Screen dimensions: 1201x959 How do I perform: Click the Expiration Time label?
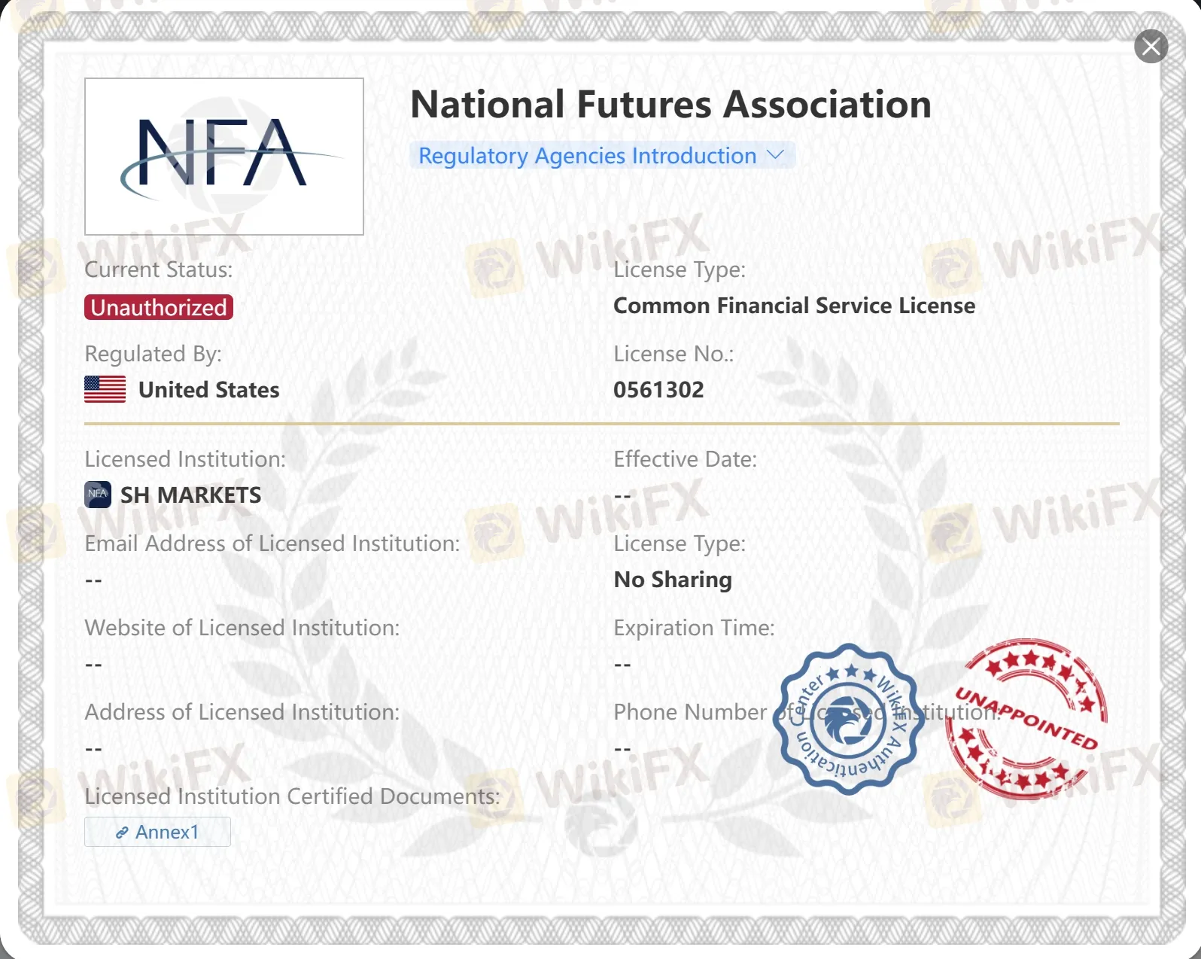tap(694, 628)
